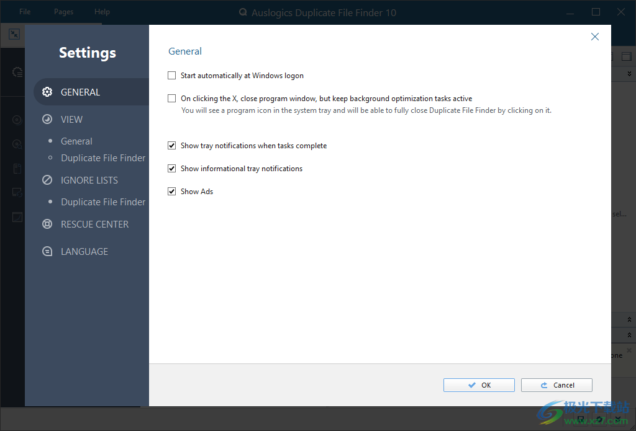This screenshot has width=636, height=431.
Task: Open the Pages menu
Action: [x=64, y=12]
